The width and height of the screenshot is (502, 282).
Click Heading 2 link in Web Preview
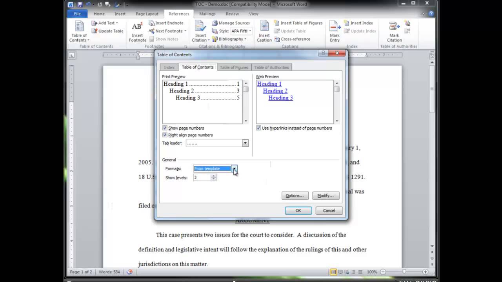(x=275, y=91)
